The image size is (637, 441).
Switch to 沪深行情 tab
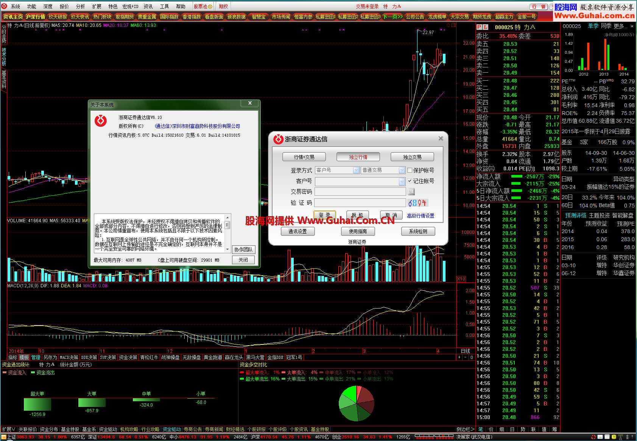click(x=35, y=17)
